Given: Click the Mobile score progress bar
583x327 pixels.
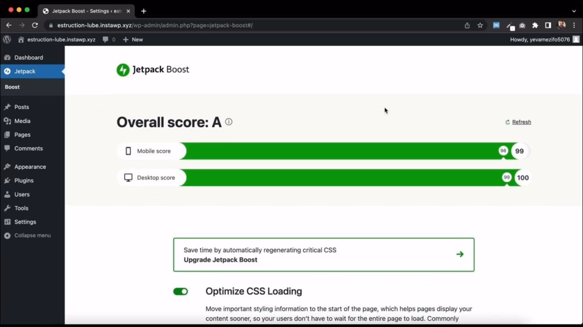Looking at the screenshot, I should coord(342,151).
